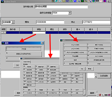Click the clear all button in the main window
The height and width of the screenshot is (97, 112).
104,76
